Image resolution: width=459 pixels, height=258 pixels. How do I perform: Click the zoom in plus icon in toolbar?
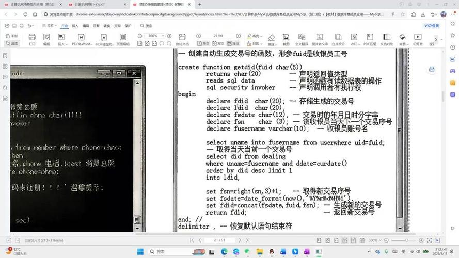tap(169, 36)
